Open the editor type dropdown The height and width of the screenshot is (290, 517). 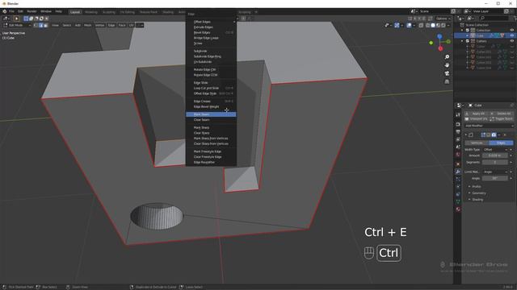click(x=6, y=19)
